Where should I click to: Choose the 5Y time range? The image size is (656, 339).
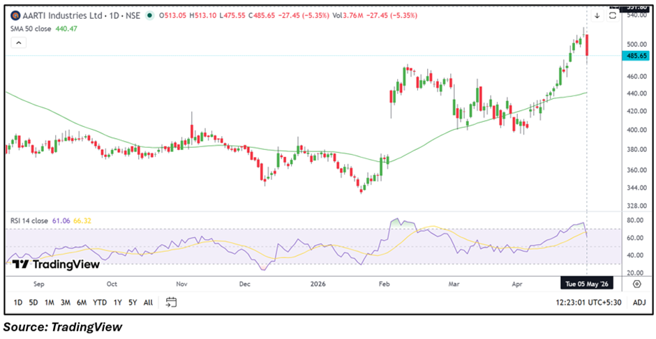tap(133, 302)
